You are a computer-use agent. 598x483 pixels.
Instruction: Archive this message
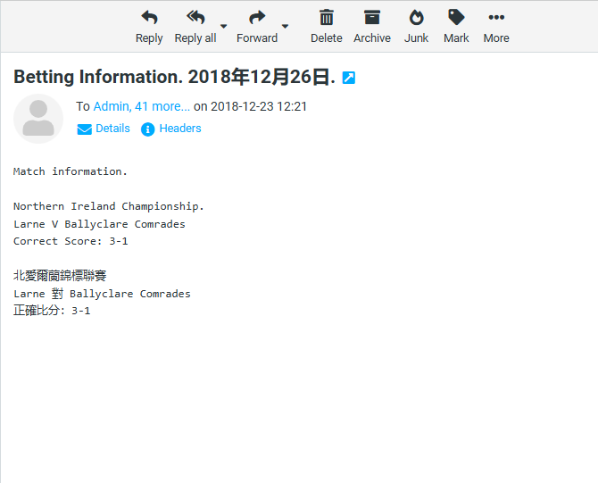(371, 26)
